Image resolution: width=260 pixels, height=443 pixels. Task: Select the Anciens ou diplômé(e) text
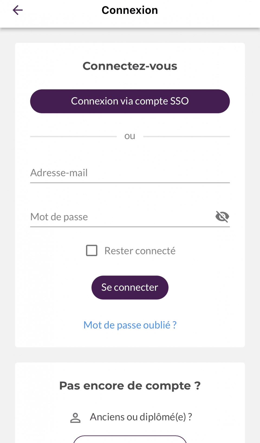tap(141, 417)
